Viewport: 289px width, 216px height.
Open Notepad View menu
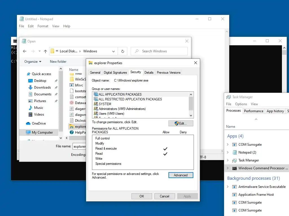56,26
